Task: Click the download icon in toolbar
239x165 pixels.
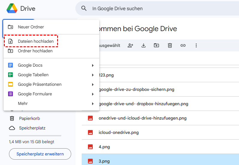Action: 144,45
